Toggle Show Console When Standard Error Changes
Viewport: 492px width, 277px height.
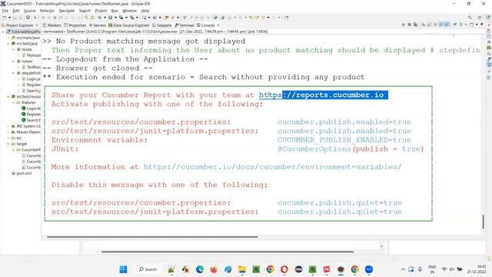click(447, 25)
